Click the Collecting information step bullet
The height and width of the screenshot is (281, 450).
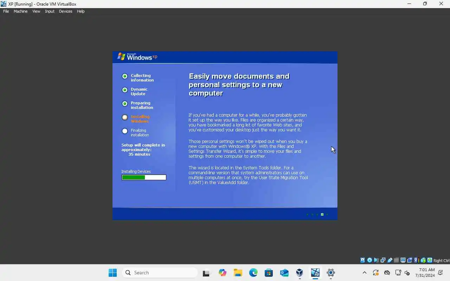(125, 76)
